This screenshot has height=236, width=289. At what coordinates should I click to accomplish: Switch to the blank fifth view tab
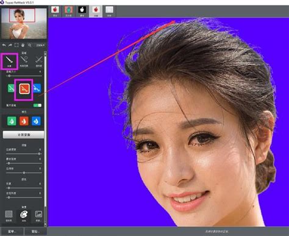[109, 11]
